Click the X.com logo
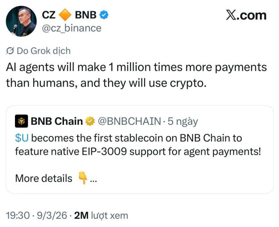This screenshot has width=279, height=227. tap(246, 15)
